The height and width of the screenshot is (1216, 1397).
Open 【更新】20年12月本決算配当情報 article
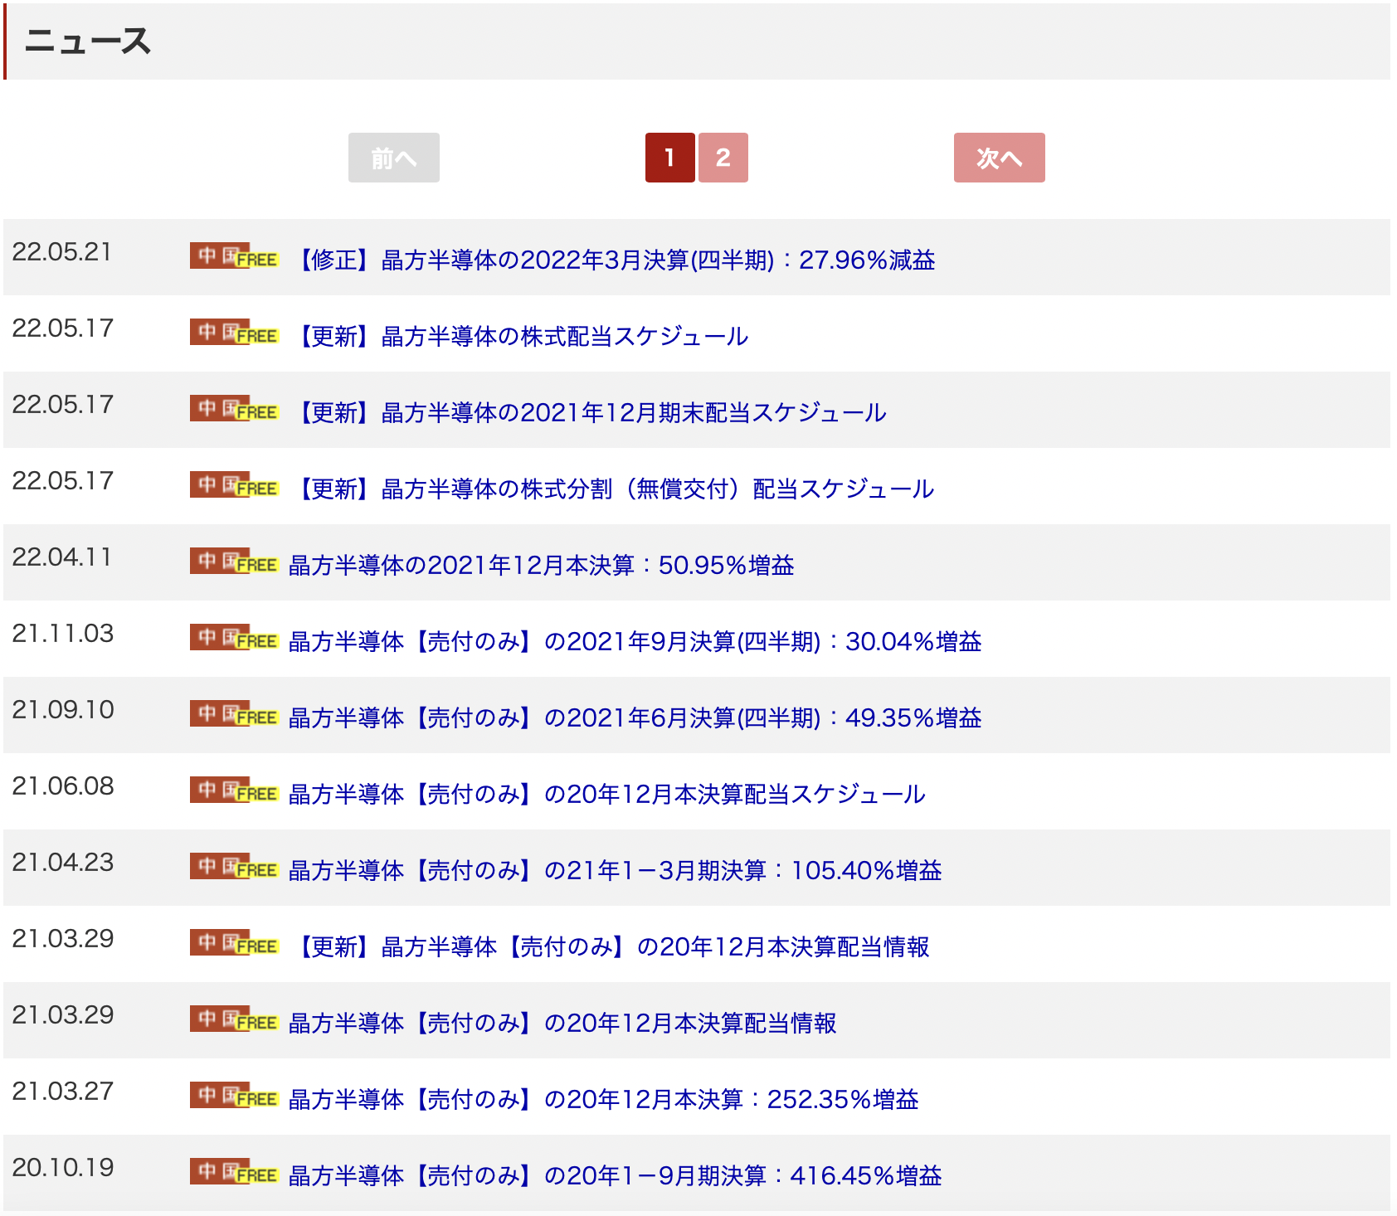(610, 947)
